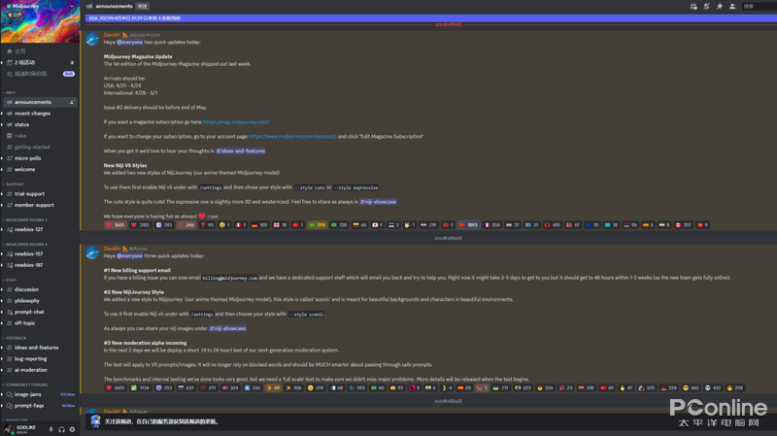Follow the #ideas-and-features channel mention
777x436 pixels.
pos(240,151)
